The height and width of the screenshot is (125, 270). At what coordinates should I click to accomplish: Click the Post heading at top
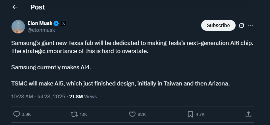(x=38, y=7)
